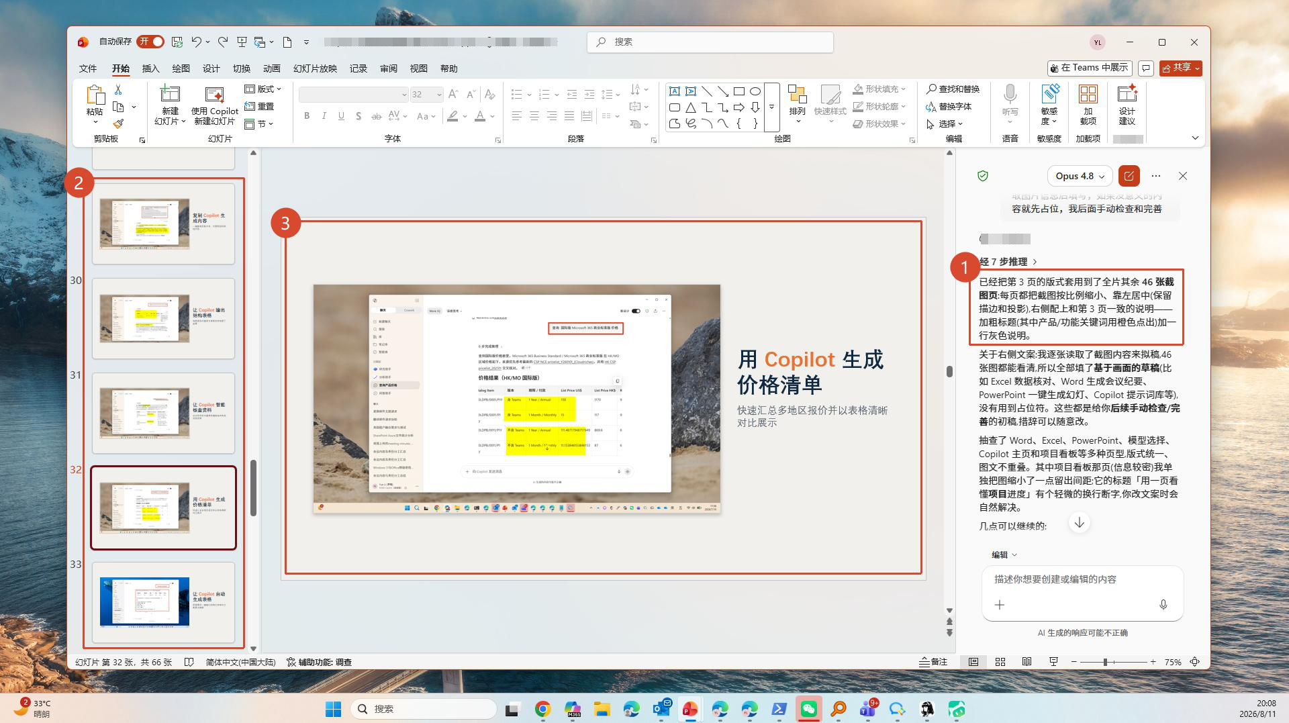Fit the slide to the current window

1195,662
